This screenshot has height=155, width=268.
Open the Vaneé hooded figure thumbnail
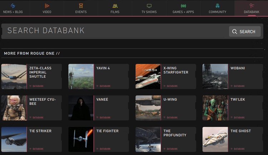81,108
